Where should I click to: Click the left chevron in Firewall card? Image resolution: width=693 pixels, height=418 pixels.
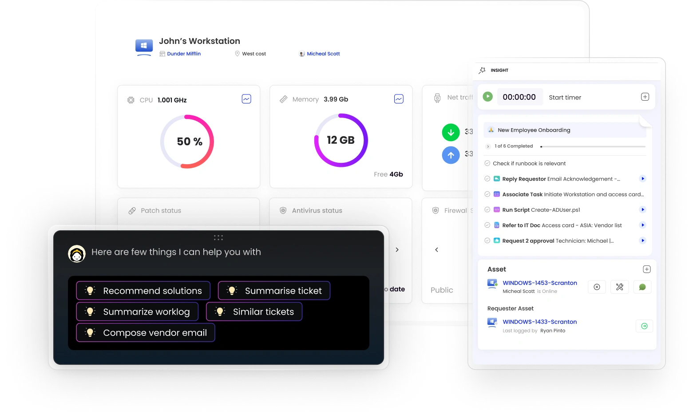[436, 250]
